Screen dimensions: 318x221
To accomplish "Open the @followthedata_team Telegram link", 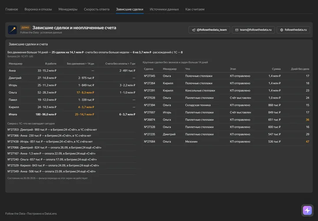I will pyautogui.click(x=209, y=30).
